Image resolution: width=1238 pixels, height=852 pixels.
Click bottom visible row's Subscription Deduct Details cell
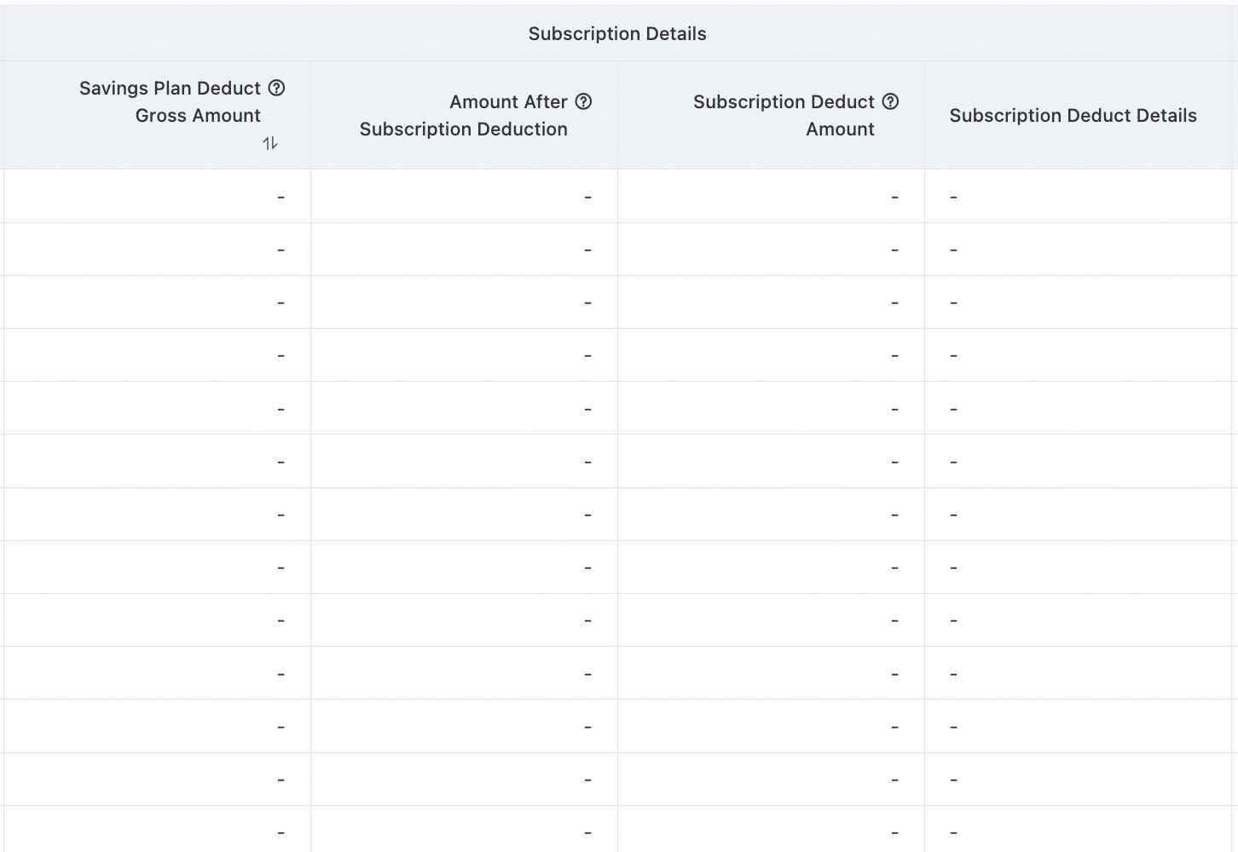pos(1079,829)
